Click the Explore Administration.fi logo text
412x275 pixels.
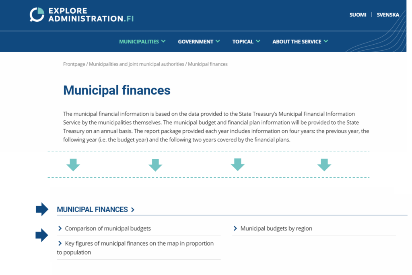click(91, 14)
